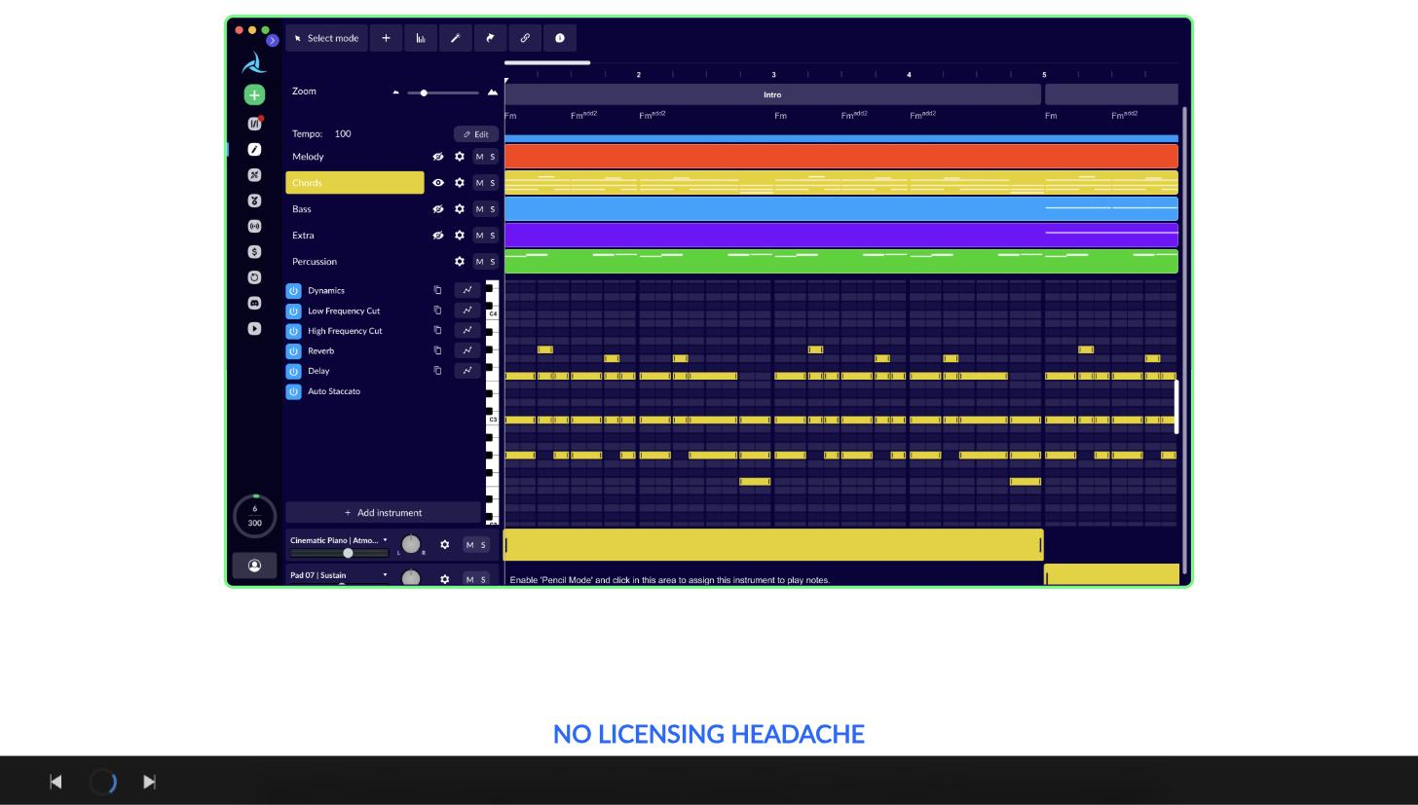Solo the Cinematic Piano instrument

483,545
